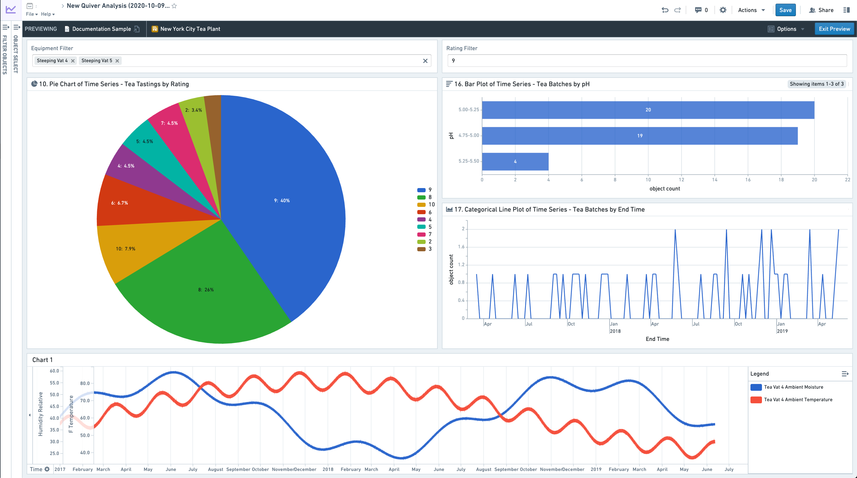The height and width of the screenshot is (478, 857).
Task: Open the Time axis settings gear
Action: point(47,469)
